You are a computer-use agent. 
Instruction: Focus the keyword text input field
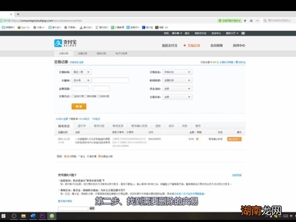(x=111, y=80)
